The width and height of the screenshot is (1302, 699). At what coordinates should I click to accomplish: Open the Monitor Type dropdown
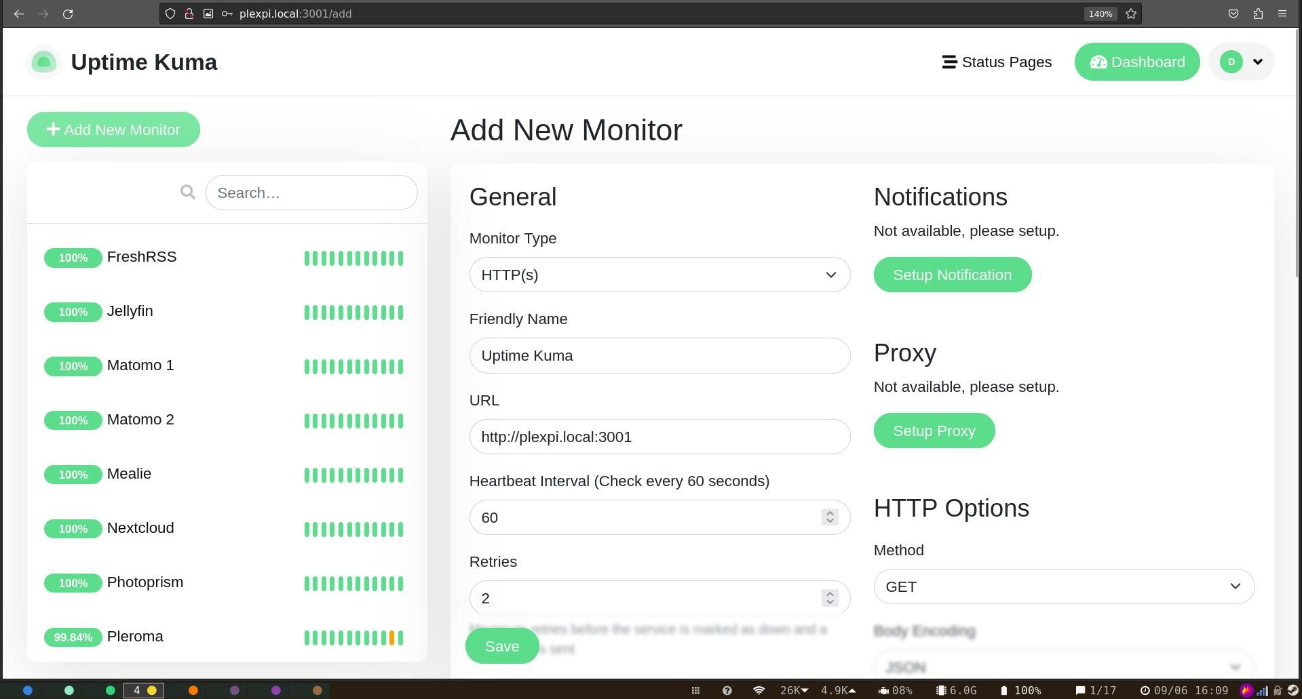click(659, 275)
